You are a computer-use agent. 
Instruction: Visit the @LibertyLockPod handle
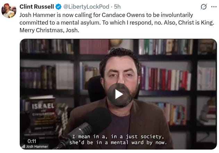(x=86, y=7)
